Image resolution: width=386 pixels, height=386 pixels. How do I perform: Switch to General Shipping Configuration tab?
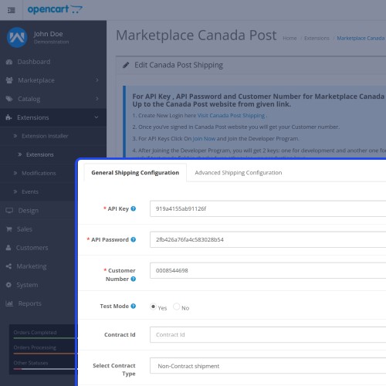pos(135,173)
